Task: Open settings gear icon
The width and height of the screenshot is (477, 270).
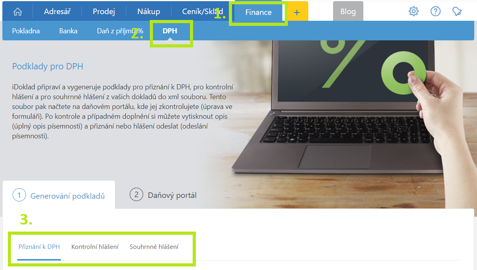Action: click(414, 11)
